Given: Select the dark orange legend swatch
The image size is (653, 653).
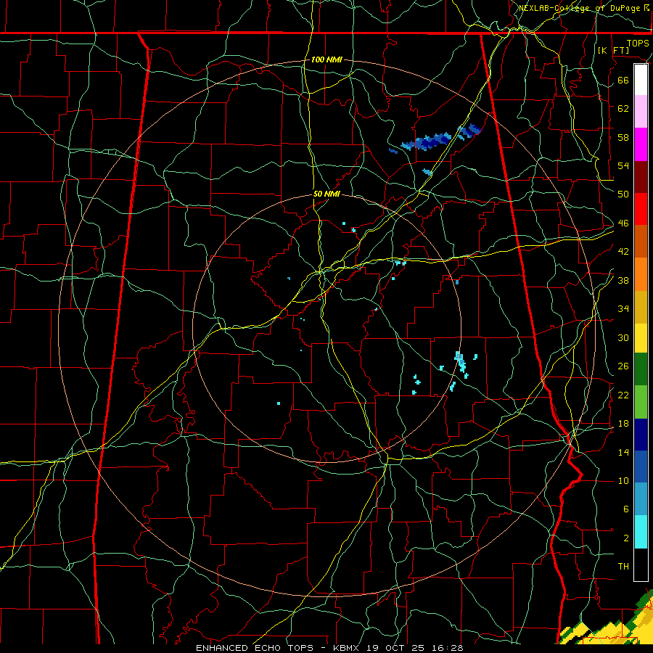Looking at the screenshot, I should 641,242.
